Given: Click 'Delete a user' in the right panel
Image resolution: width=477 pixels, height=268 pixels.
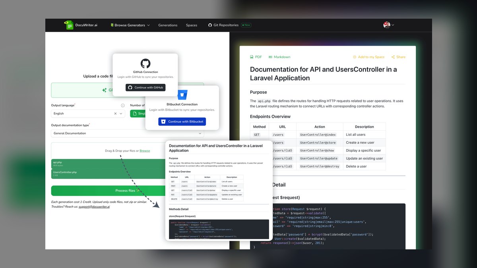Looking at the screenshot, I should click(x=355, y=166).
